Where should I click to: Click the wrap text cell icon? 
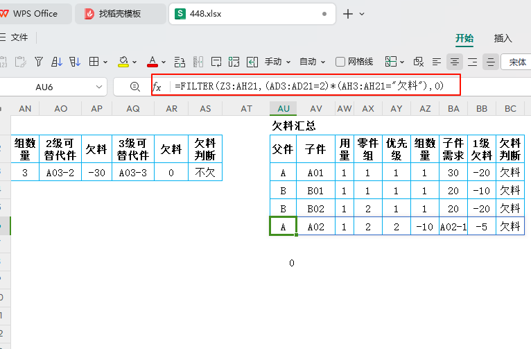(234, 62)
